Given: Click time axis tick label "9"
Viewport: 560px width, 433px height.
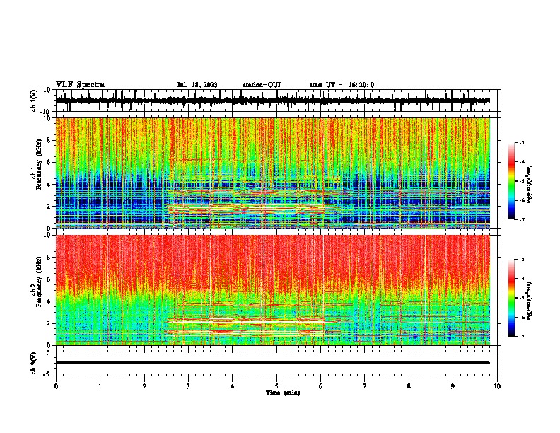Looking at the screenshot, I should [x=453, y=386].
